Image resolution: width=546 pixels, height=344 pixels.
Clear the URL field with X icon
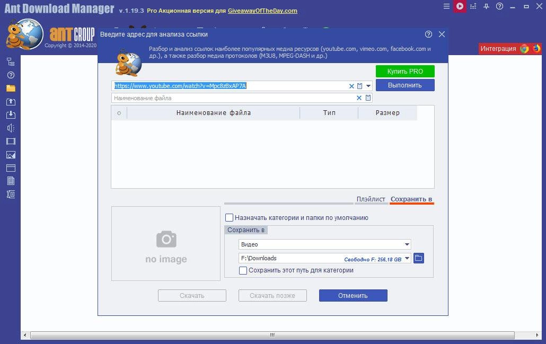tap(351, 86)
